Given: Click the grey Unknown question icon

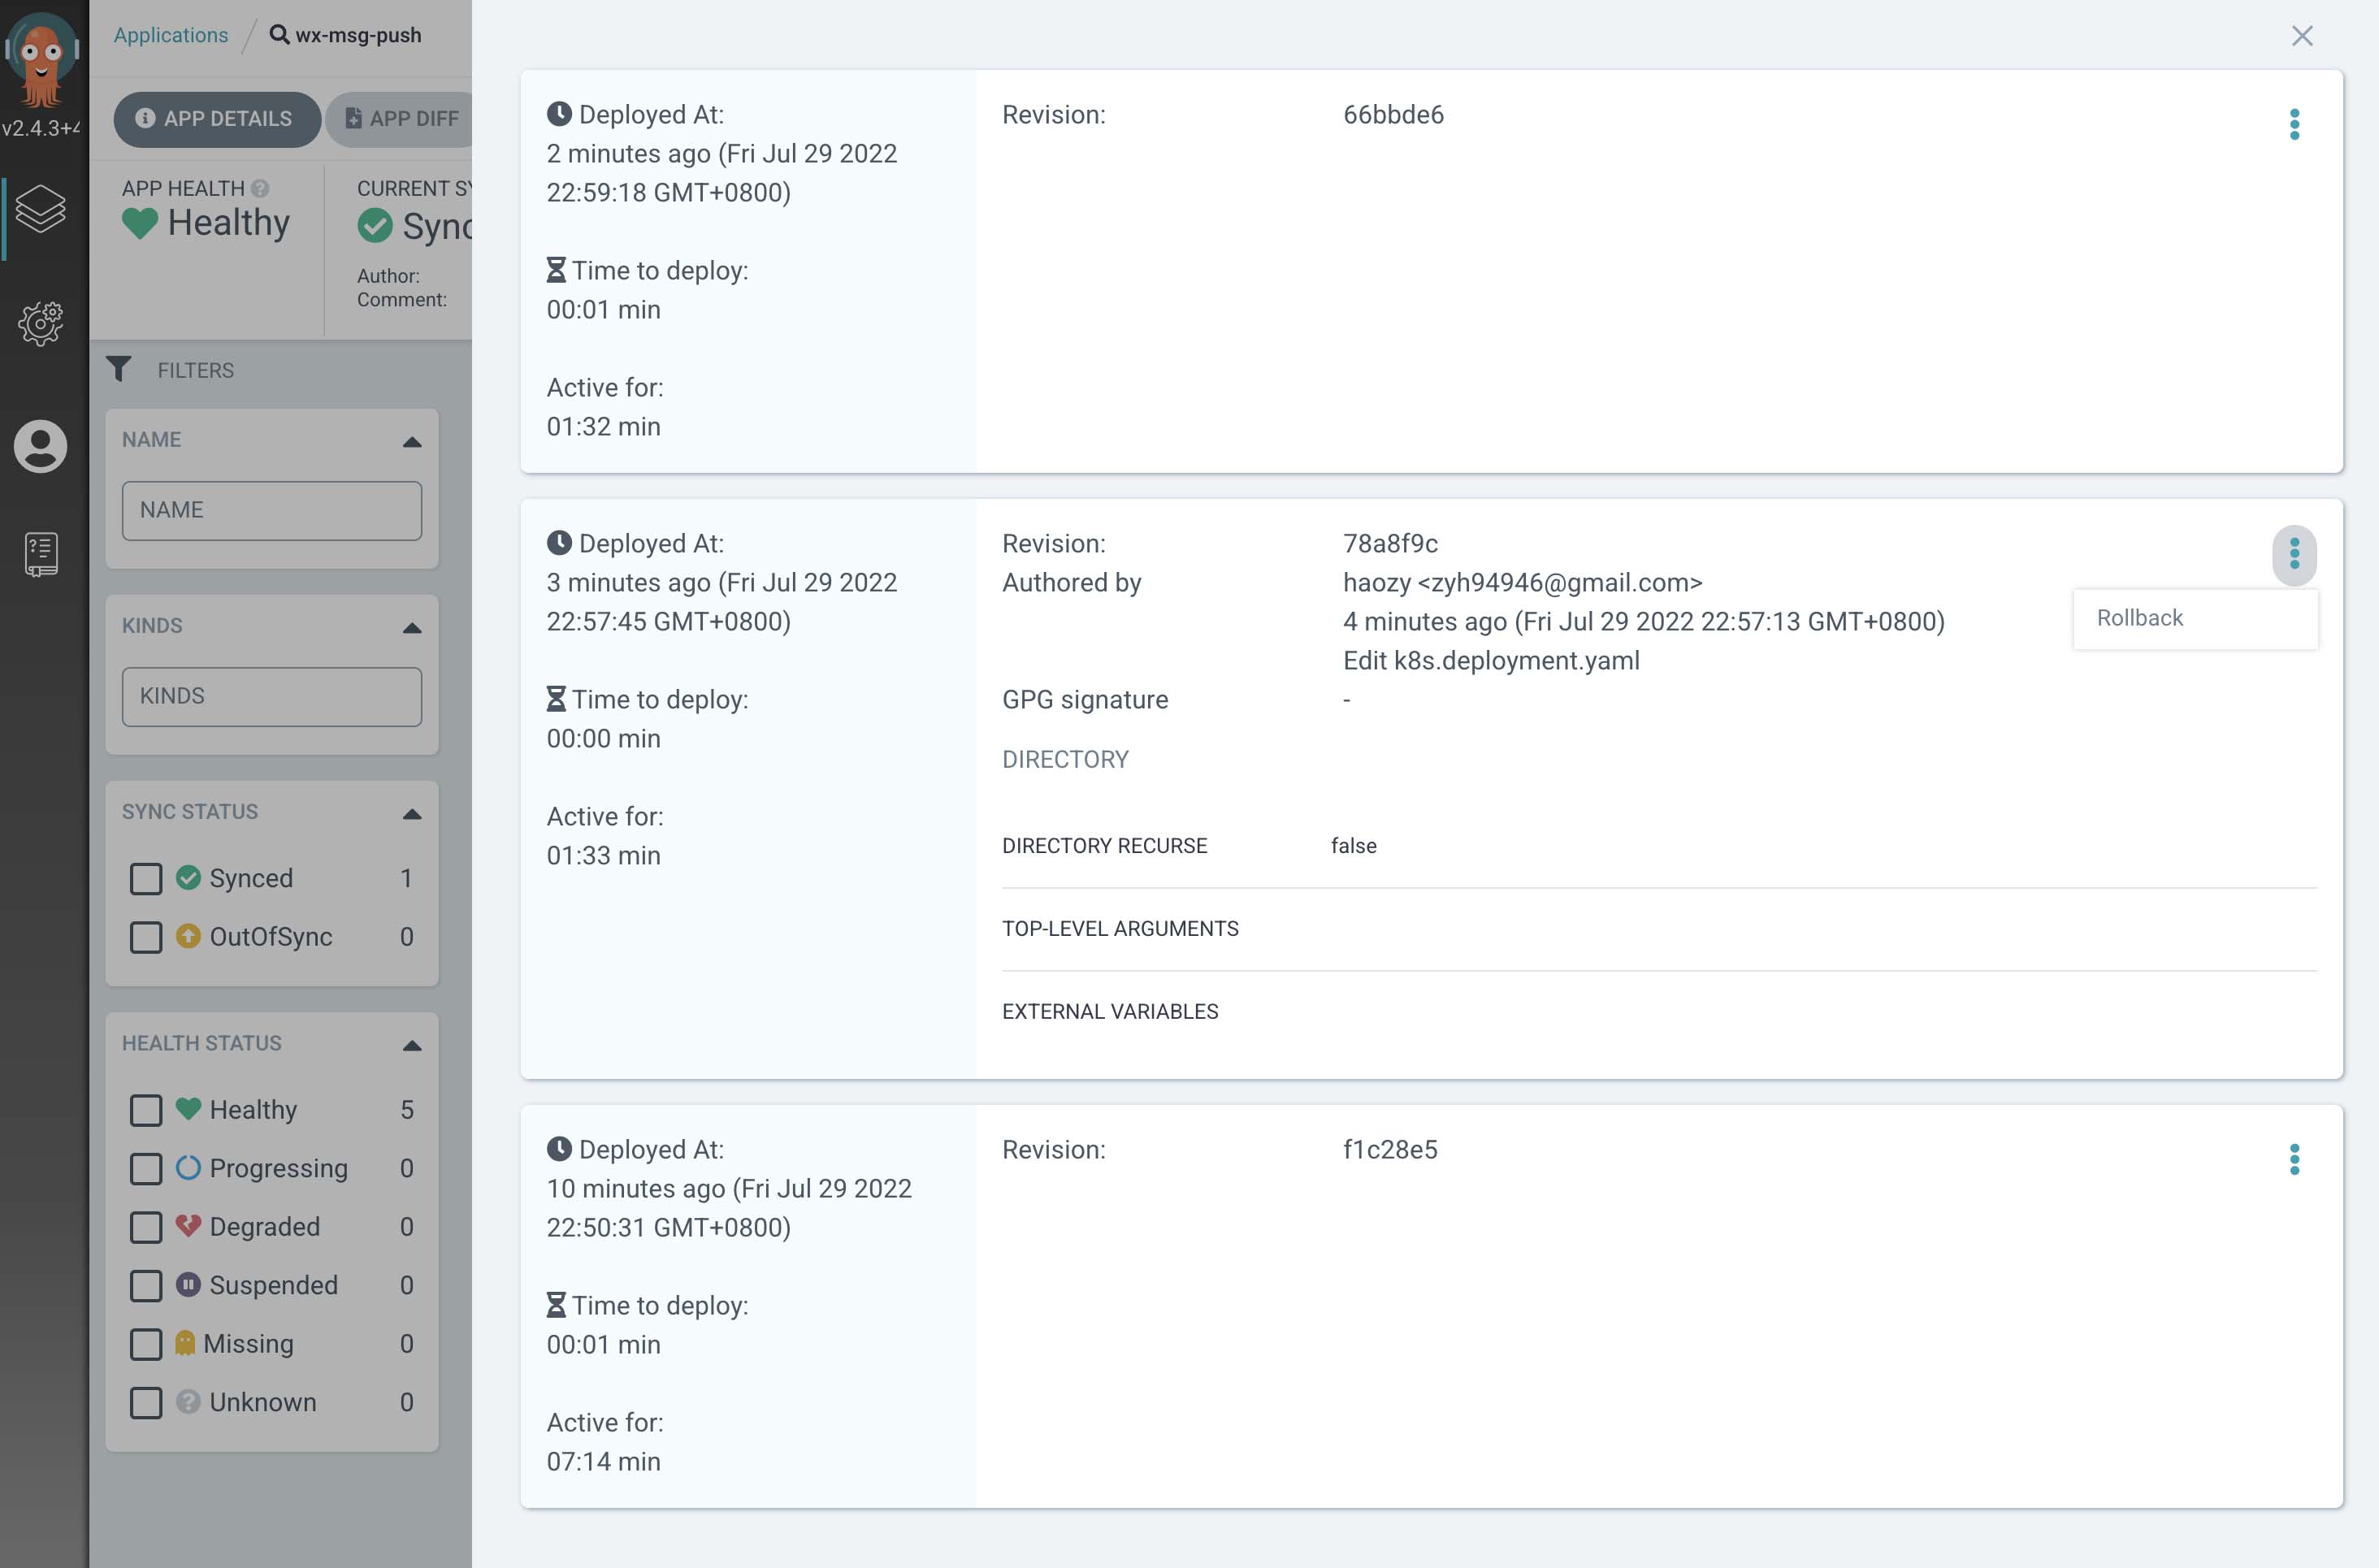Looking at the screenshot, I should tap(188, 1402).
